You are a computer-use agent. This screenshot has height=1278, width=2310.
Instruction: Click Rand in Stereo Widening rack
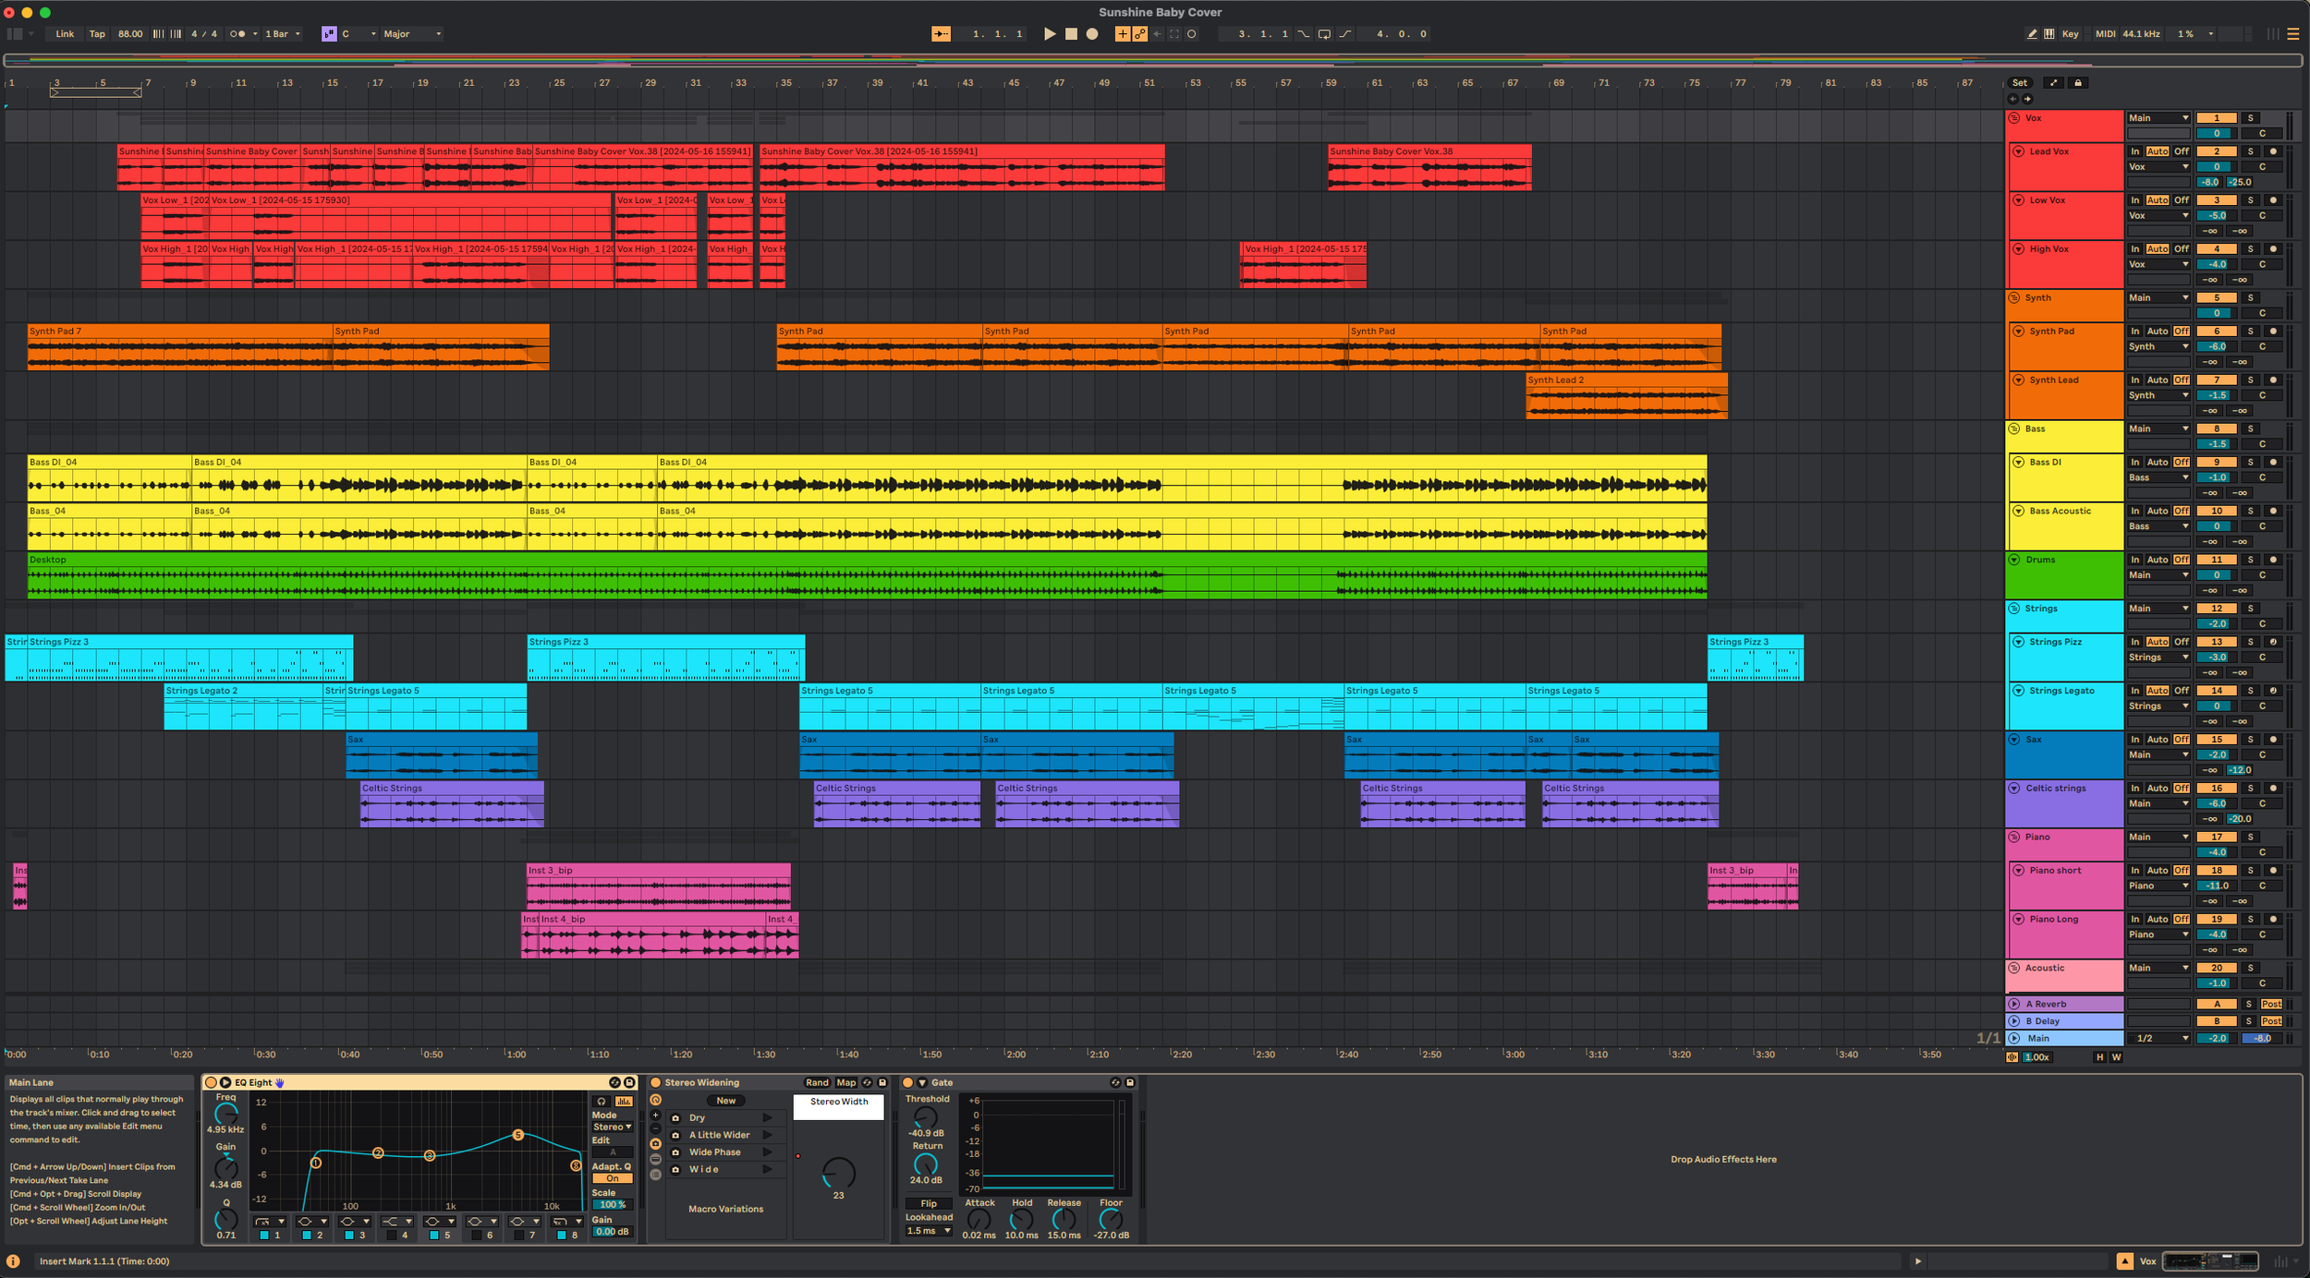tap(817, 1082)
